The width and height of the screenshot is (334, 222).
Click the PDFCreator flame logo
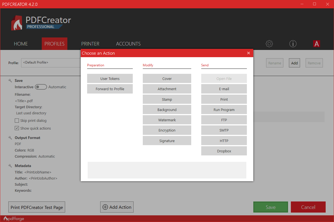point(17,23)
